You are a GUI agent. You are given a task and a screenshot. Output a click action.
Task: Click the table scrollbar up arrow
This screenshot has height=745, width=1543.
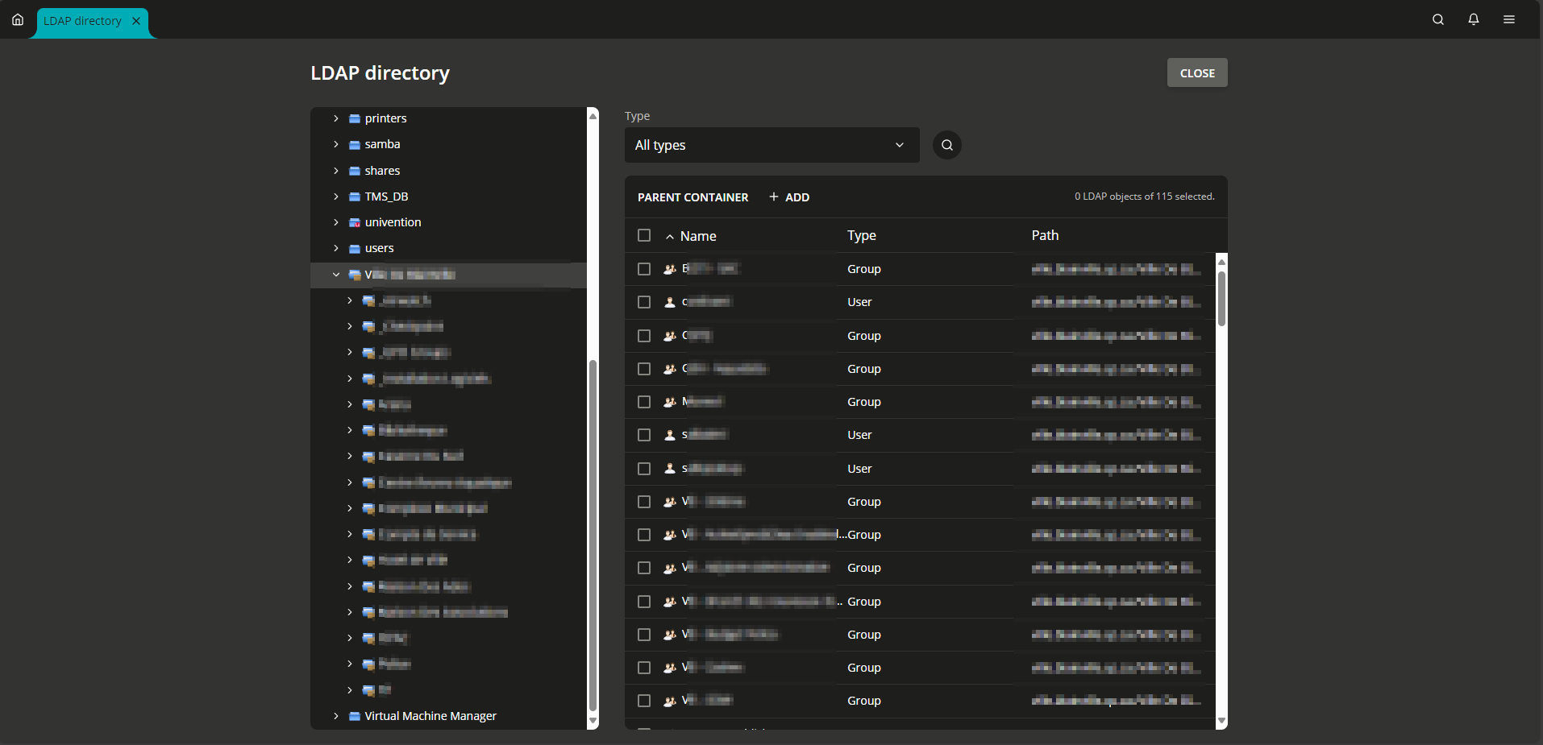click(x=1221, y=262)
